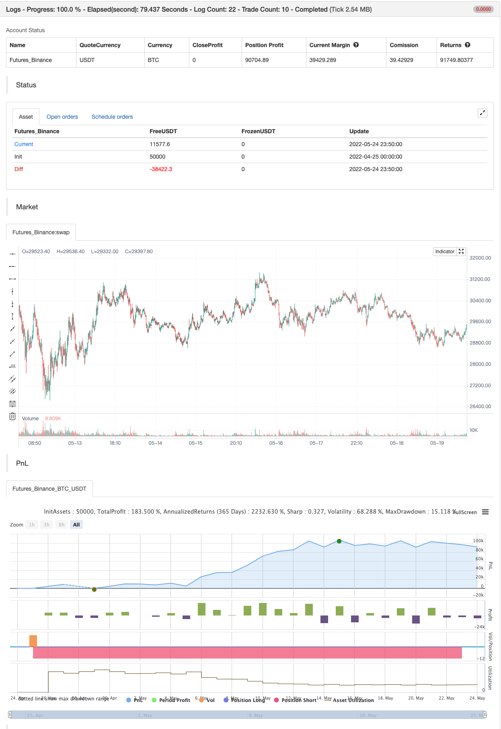Image resolution: width=501 pixels, height=729 pixels.
Task: Set zoom range to All
Action: pyautogui.click(x=76, y=525)
